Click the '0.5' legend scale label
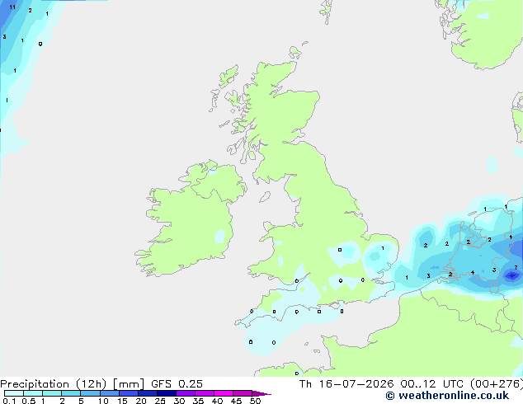Screen dimensions: 523x404 [29, 401]
